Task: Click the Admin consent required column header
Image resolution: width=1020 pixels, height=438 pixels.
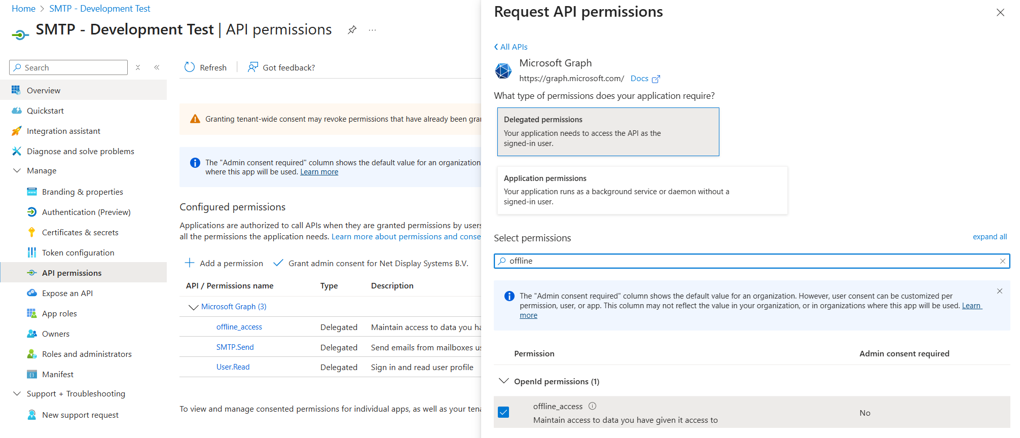Action: [904, 354]
